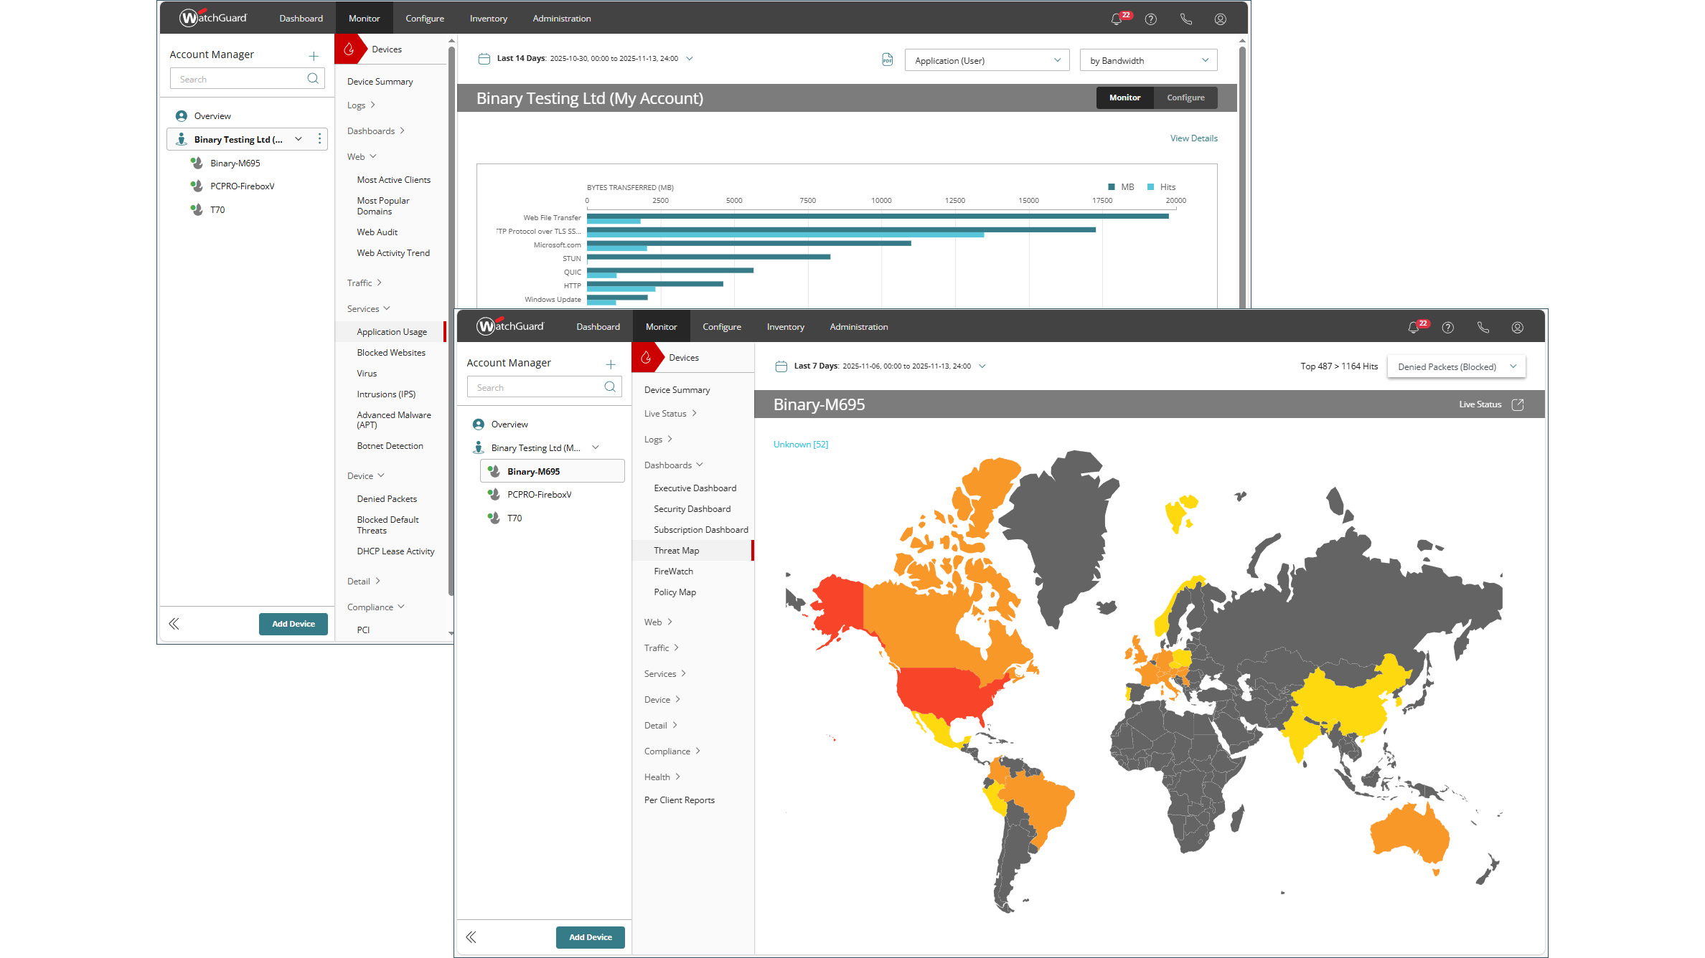Open the Denied Packets (Blocked) dropdown
The height and width of the screenshot is (958, 1705).
[x=1456, y=366]
